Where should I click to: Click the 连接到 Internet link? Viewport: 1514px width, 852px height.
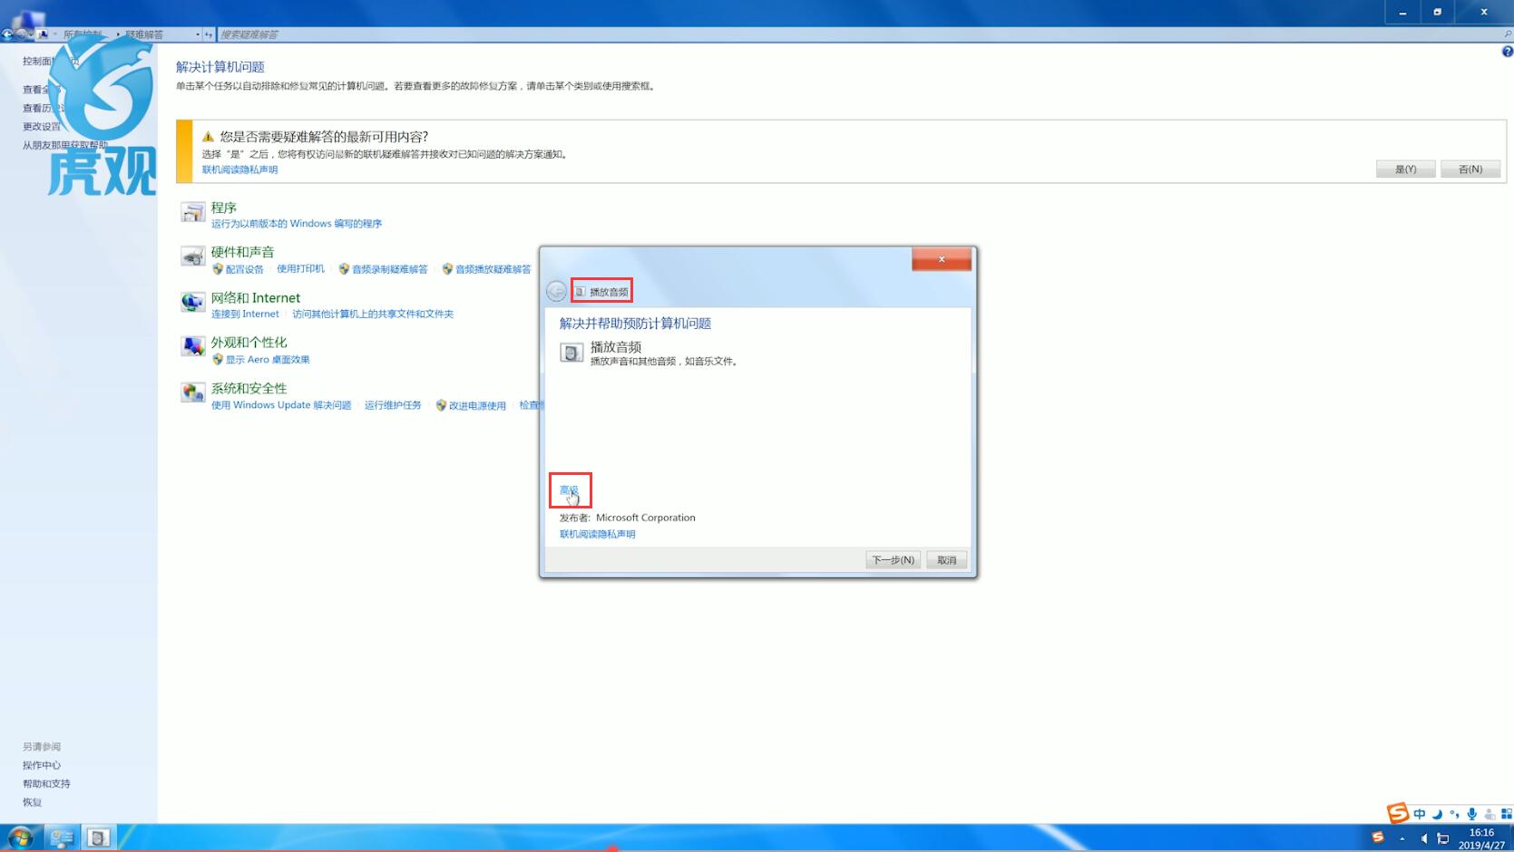245,315
